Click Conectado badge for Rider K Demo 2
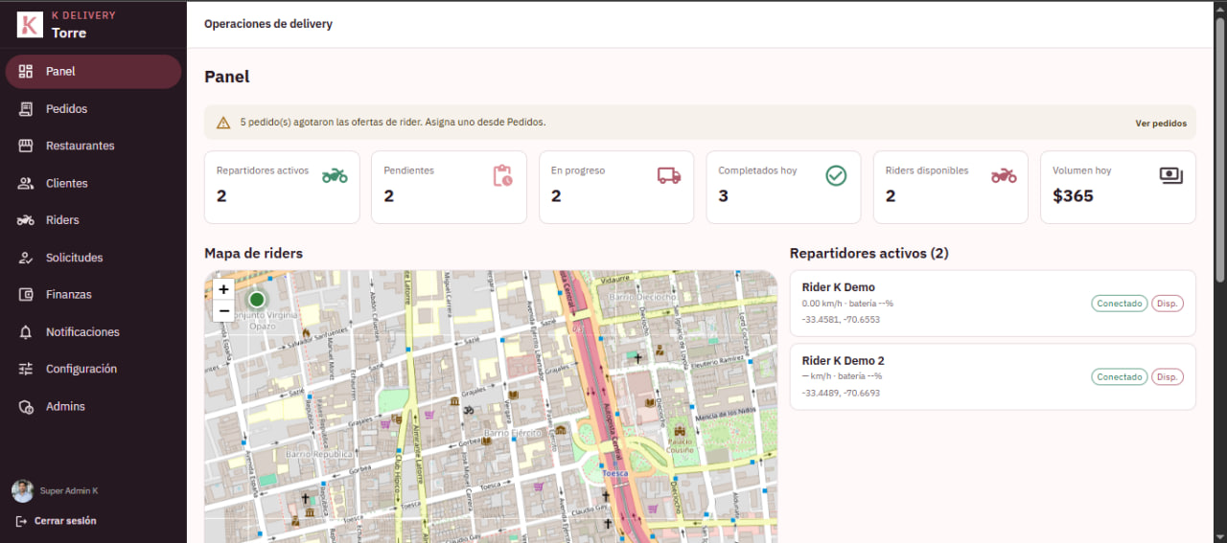 pyautogui.click(x=1120, y=377)
